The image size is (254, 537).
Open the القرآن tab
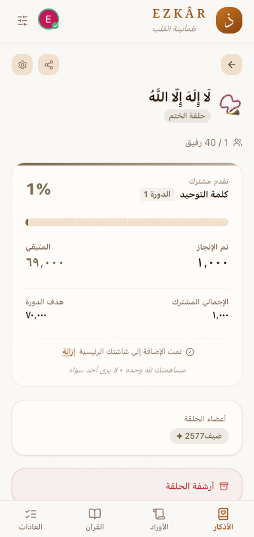[95, 519]
